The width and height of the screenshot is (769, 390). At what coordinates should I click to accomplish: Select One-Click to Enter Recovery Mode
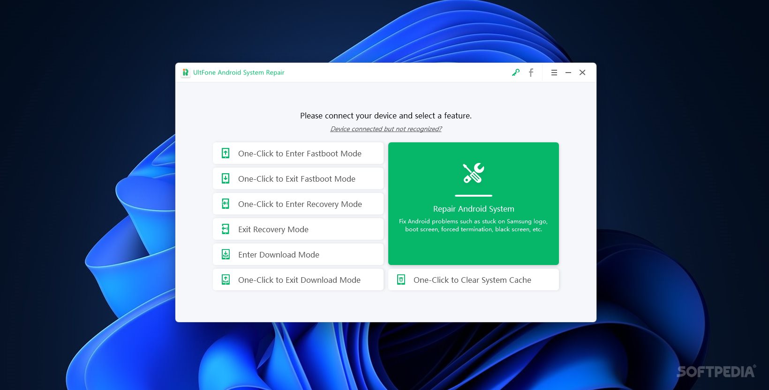coord(298,204)
